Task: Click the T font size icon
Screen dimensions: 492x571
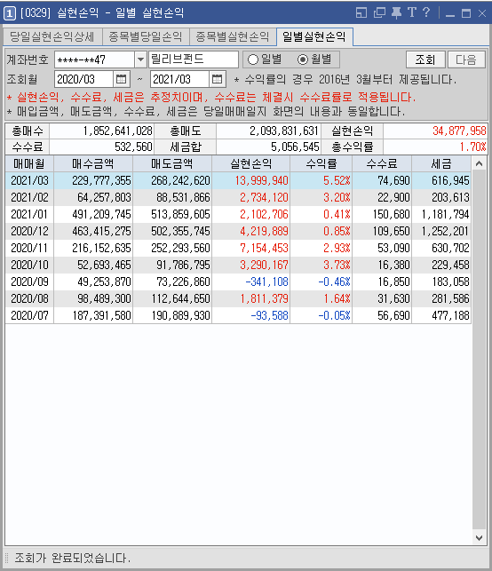Action: click(412, 12)
